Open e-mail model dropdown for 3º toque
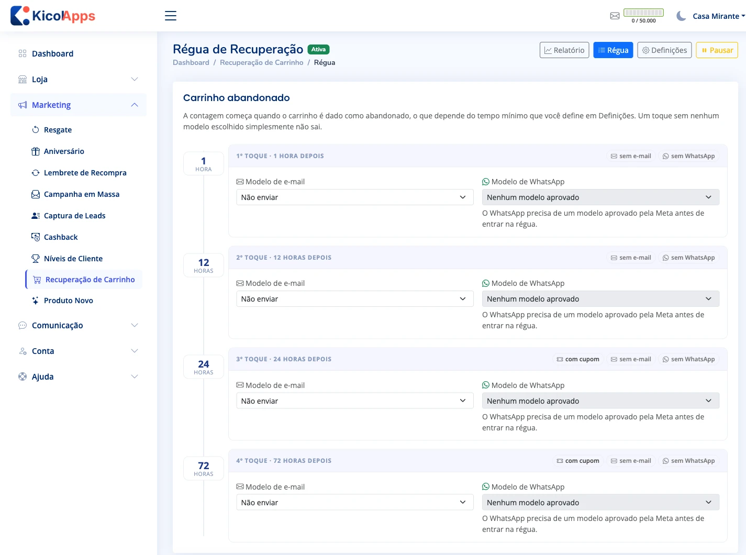This screenshot has width=746, height=555. coord(355,401)
